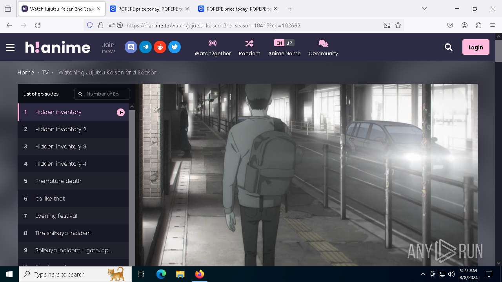Select episode 3 Hidden inventory 3
This screenshot has width=502, height=282.
click(x=73, y=146)
